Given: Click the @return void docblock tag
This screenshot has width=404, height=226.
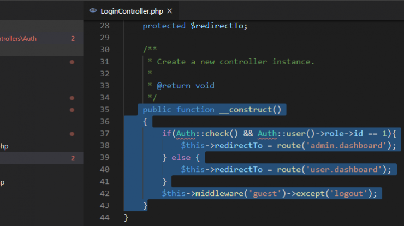Looking at the screenshot, I should click(x=186, y=86).
